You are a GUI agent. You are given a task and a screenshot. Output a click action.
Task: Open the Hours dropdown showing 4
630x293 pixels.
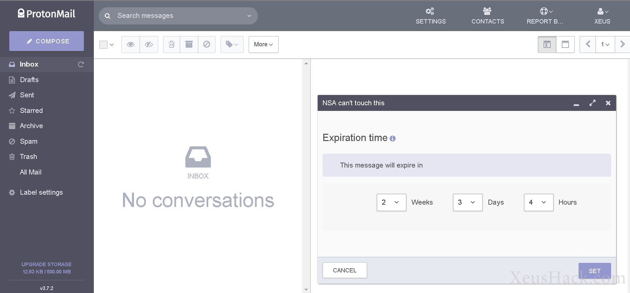[x=538, y=202]
